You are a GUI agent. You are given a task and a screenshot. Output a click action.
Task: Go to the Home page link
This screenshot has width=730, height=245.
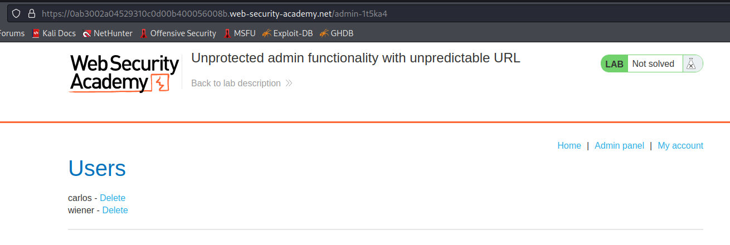pos(569,146)
